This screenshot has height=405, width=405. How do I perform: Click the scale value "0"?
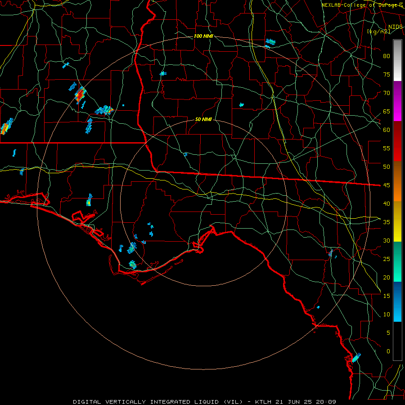tap(388, 351)
